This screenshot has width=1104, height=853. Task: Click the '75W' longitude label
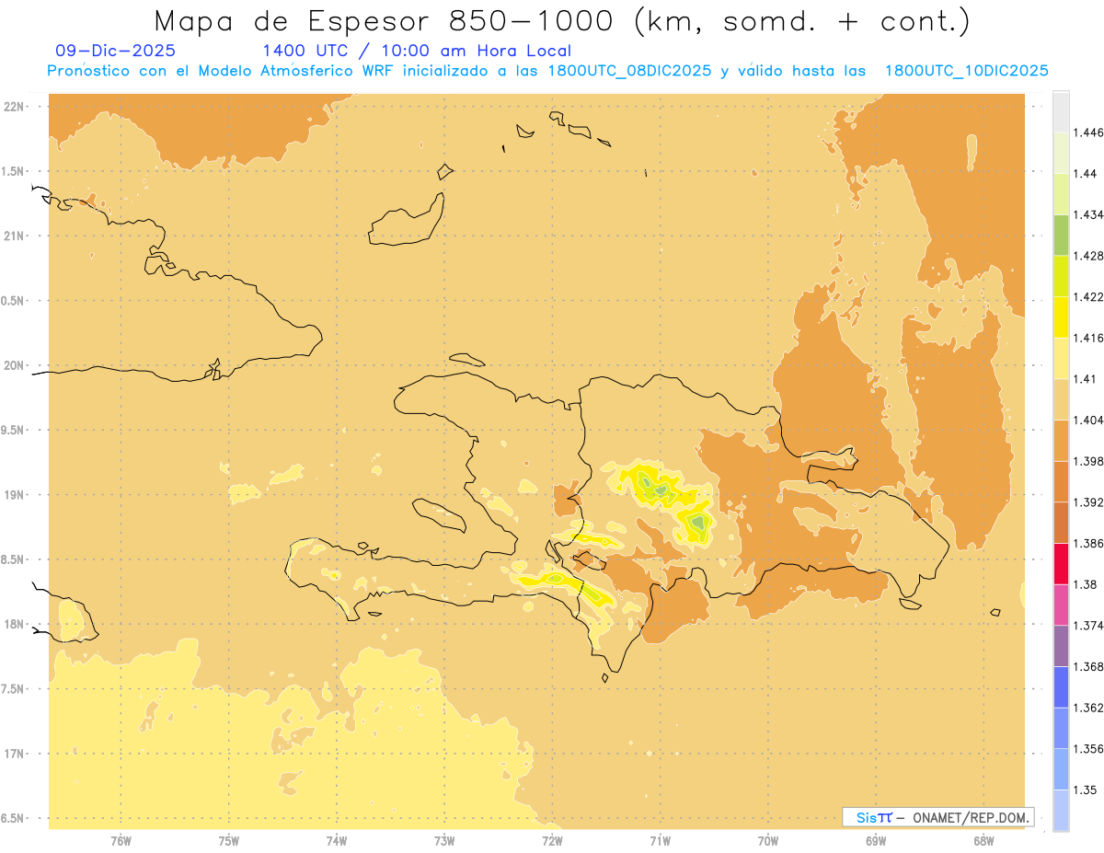click(229, 840)
